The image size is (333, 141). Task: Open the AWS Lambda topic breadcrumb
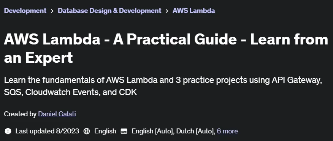[194, 11]
